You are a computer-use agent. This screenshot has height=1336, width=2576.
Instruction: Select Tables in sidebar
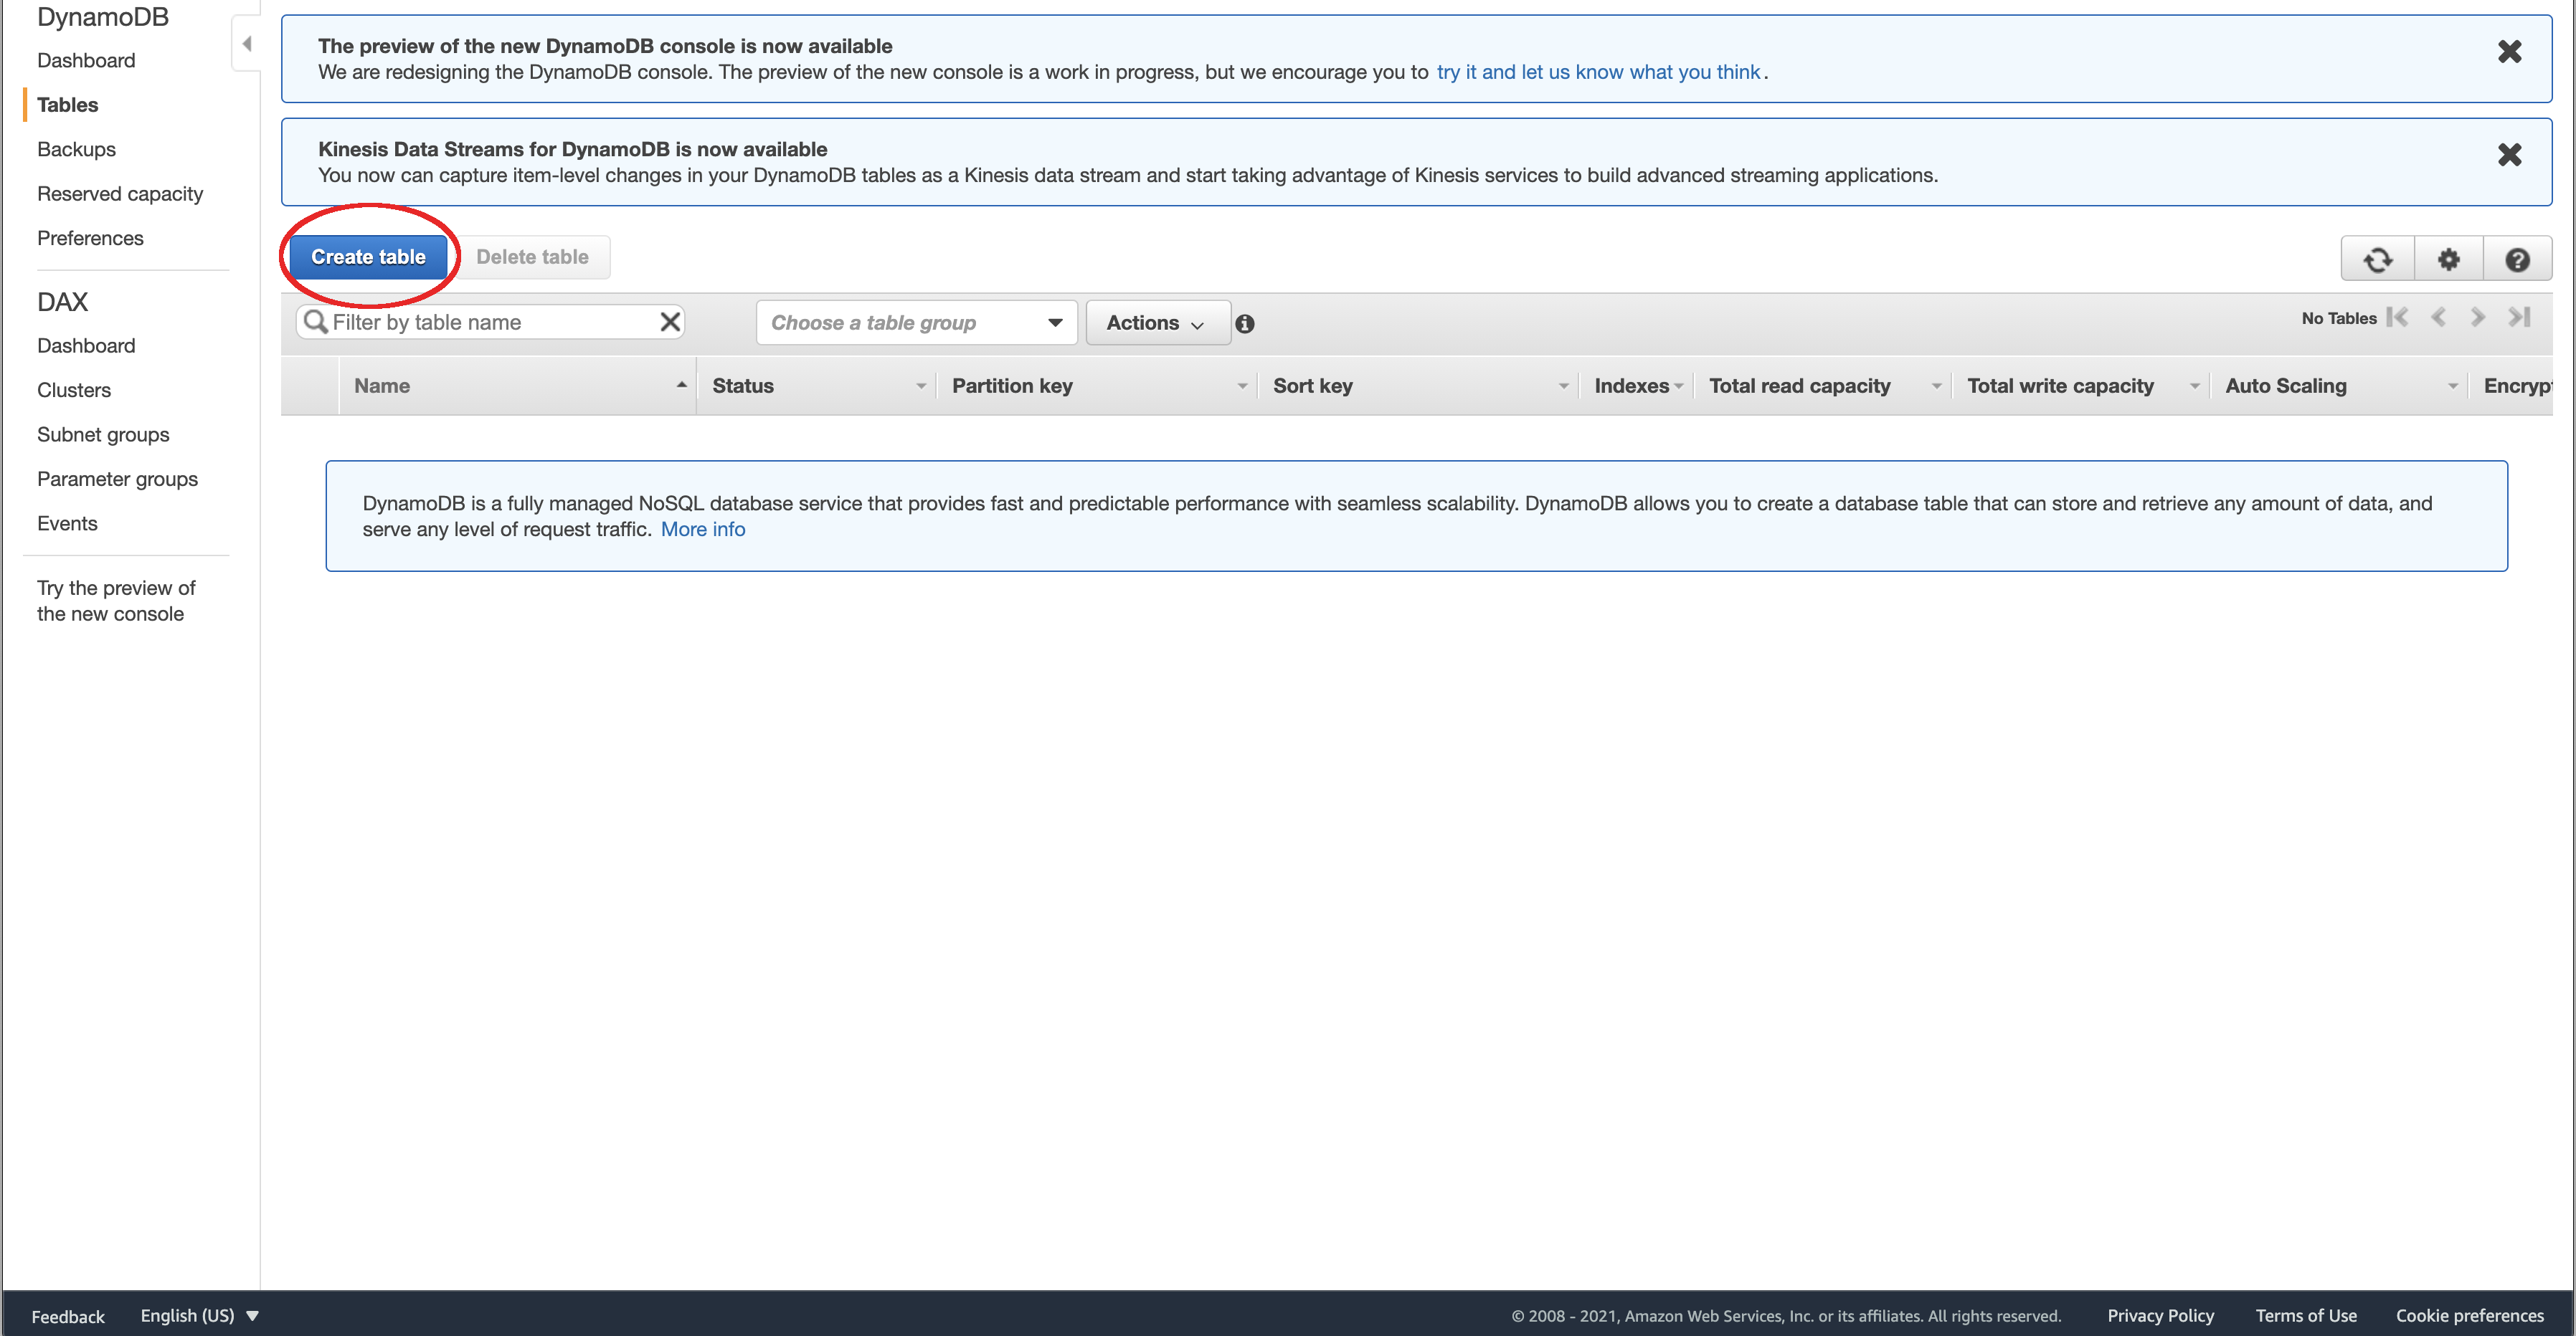point(67,105)
